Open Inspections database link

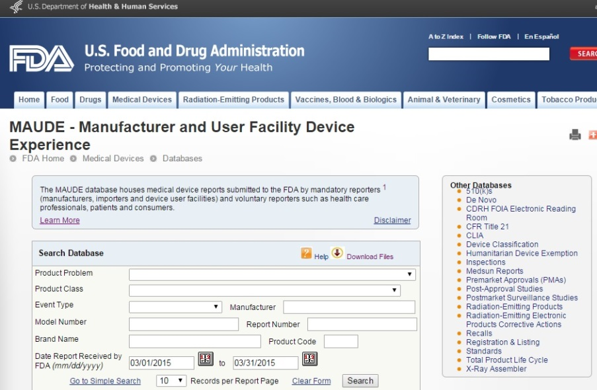486,262
